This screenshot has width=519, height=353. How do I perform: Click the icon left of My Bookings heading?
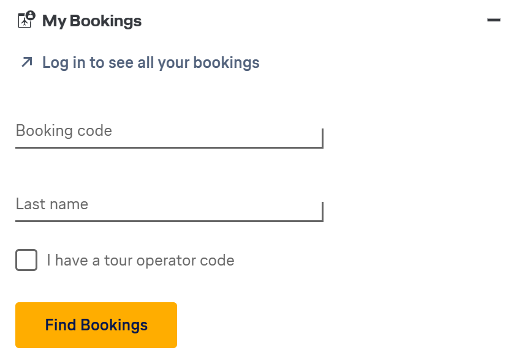pos(24,20)
